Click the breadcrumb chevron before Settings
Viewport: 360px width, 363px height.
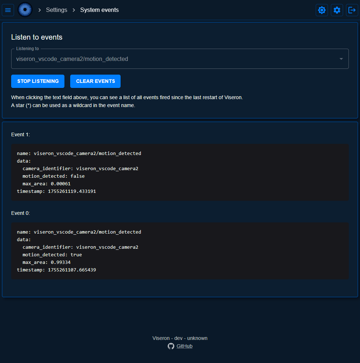tap(40, 10)
